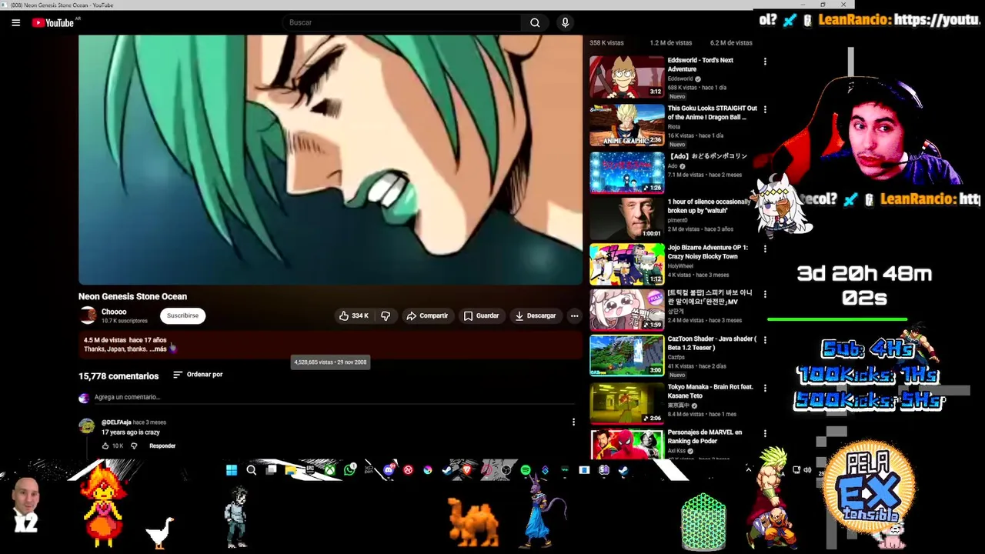Viewport: 985px width, 554px height.
Task: Open CazToon Shader Java shader thumbnail
Action: pyautogui.click(x=627, y=355)
